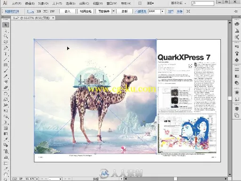This screenshot has height=181, width=241.
Task: Select the Pencil tool
Action: 6,76
